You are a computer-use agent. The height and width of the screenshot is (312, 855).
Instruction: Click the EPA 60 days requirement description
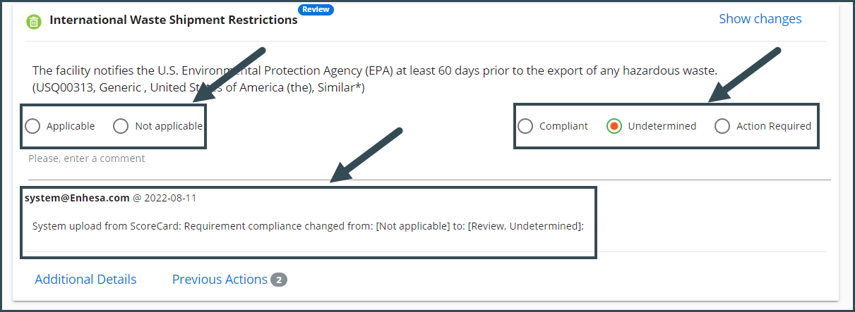(375, 79)
